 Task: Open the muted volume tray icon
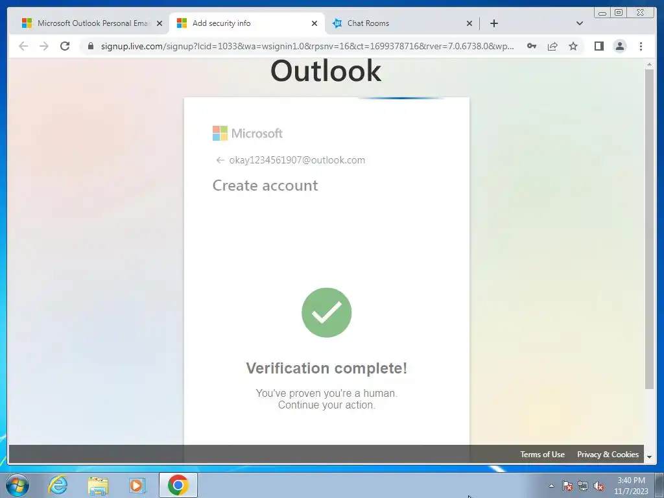click(599, 486)
